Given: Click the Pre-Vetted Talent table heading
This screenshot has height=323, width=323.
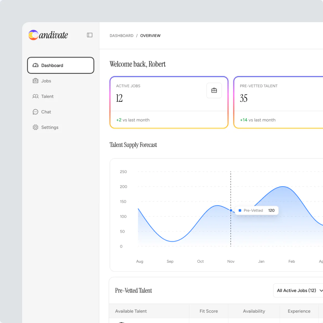Looking at the screenshot, I should [x=133, y=290].
